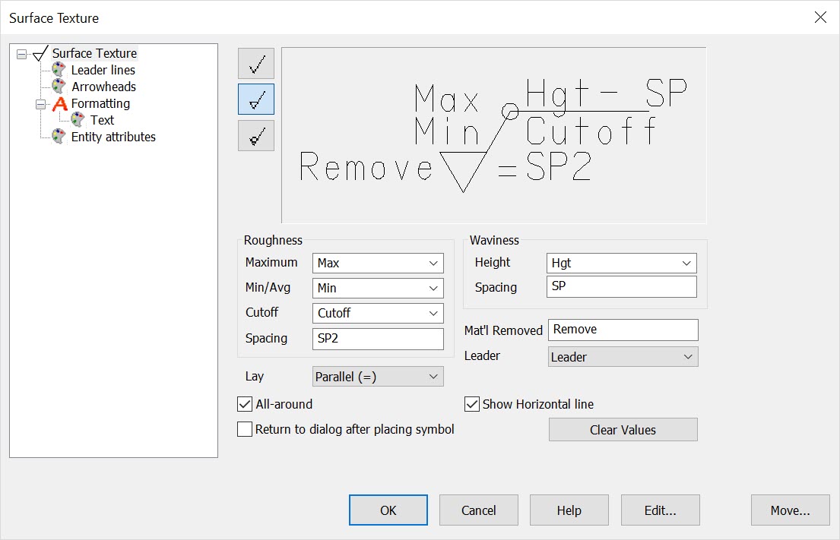This screenshot has width=840, height=540.
Task: Select the machining-required surface symbol icon
Action: pos(255,99)
